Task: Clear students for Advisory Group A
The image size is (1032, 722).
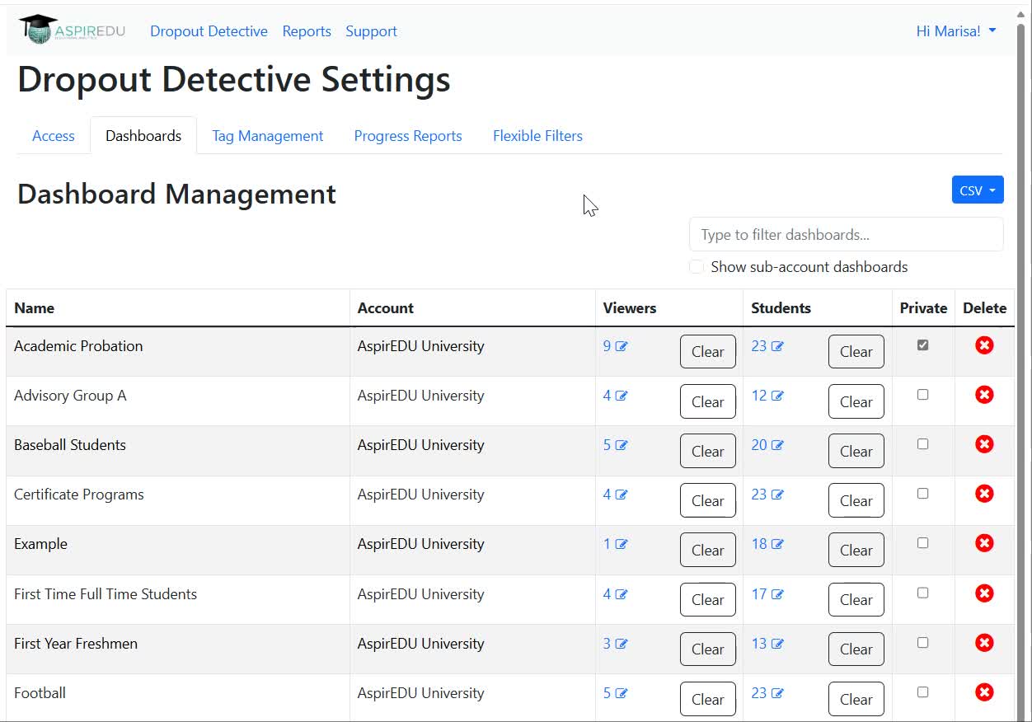Action: (x=856, y=401)
